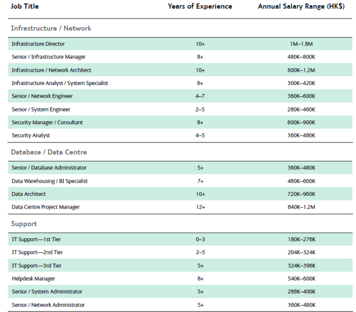356x312 pixels.
Task: Click the 'Infrastructure Director' job title
Action: [38, 44]
